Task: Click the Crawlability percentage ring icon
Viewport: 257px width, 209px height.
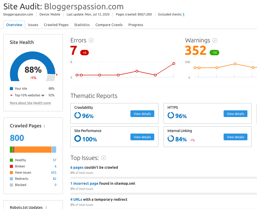Action: 77,115
